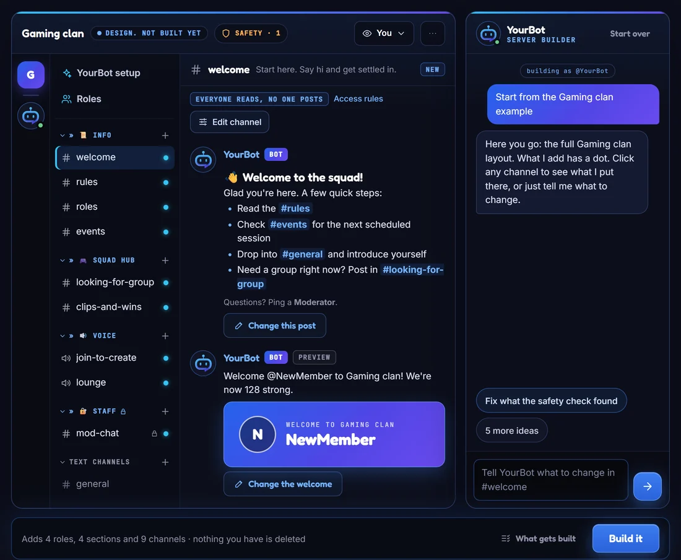Send message with arrow button

tap(647, 486)
